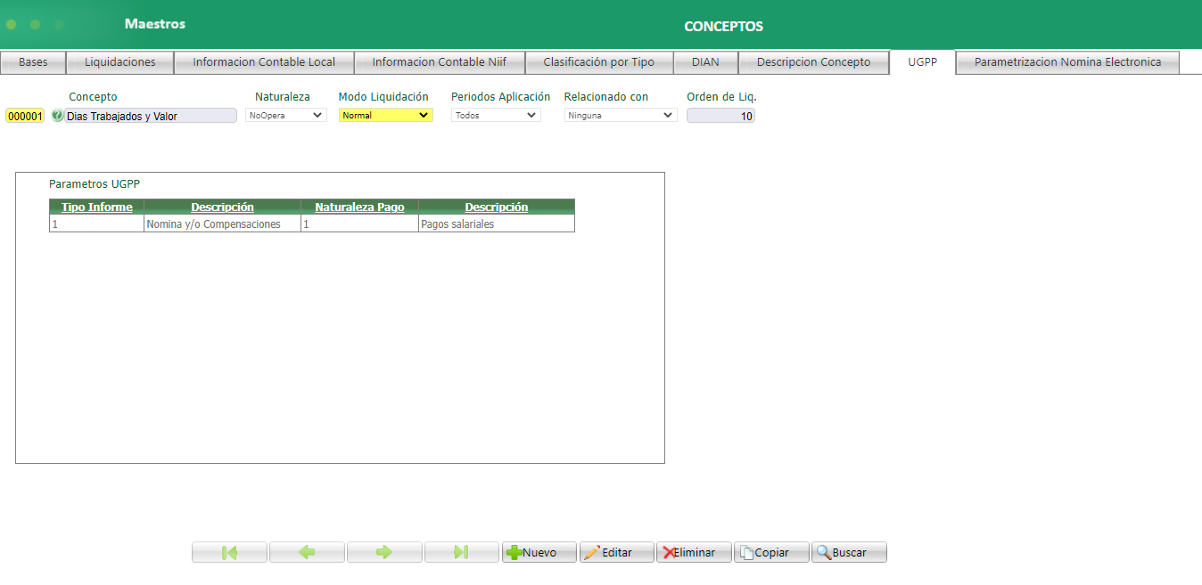
Task: Sort by the last Descripción column header
Action: point(497,207)
